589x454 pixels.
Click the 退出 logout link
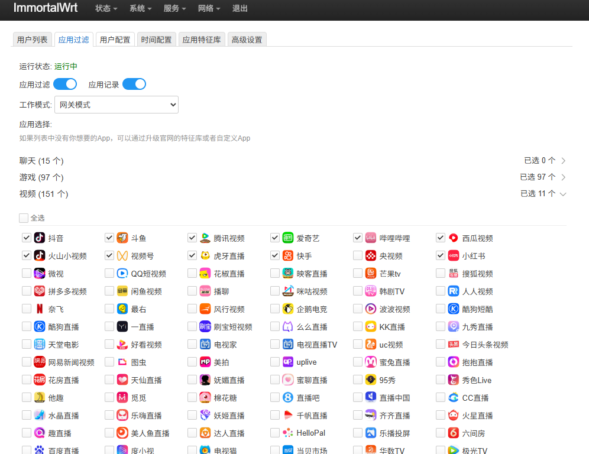click(x=240, y=9)
